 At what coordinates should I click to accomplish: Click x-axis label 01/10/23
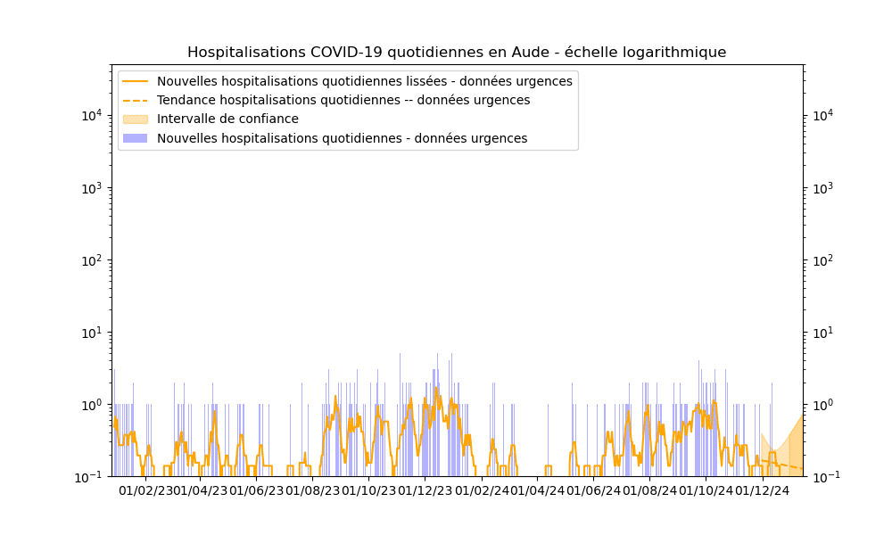368,490
